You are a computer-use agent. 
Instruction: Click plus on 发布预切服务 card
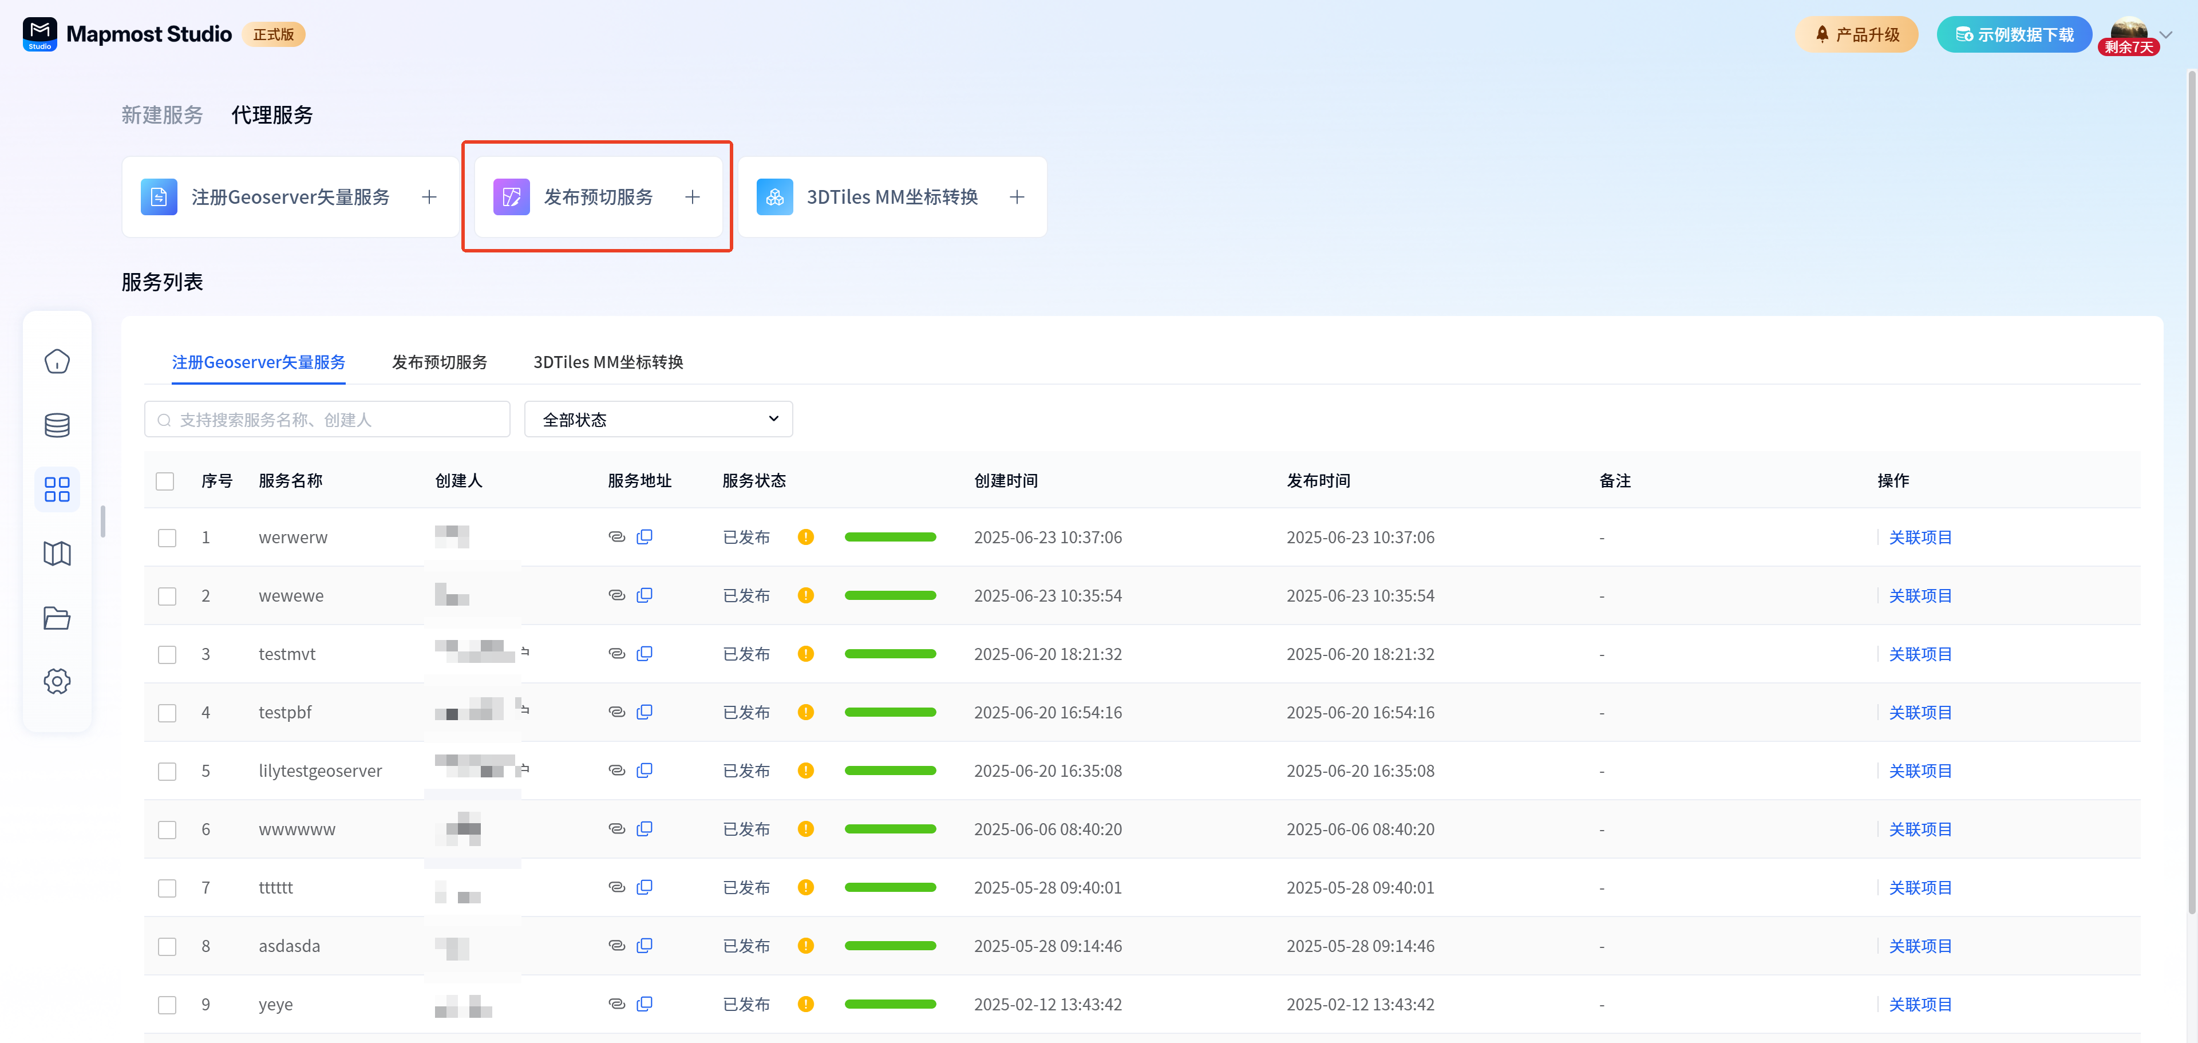pos(692,197)
